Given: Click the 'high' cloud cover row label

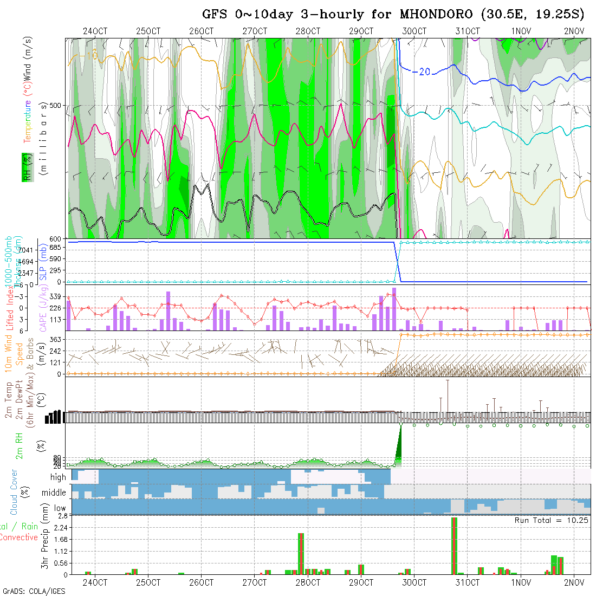Looking at the screenshot, I should (x=58, y=477).
